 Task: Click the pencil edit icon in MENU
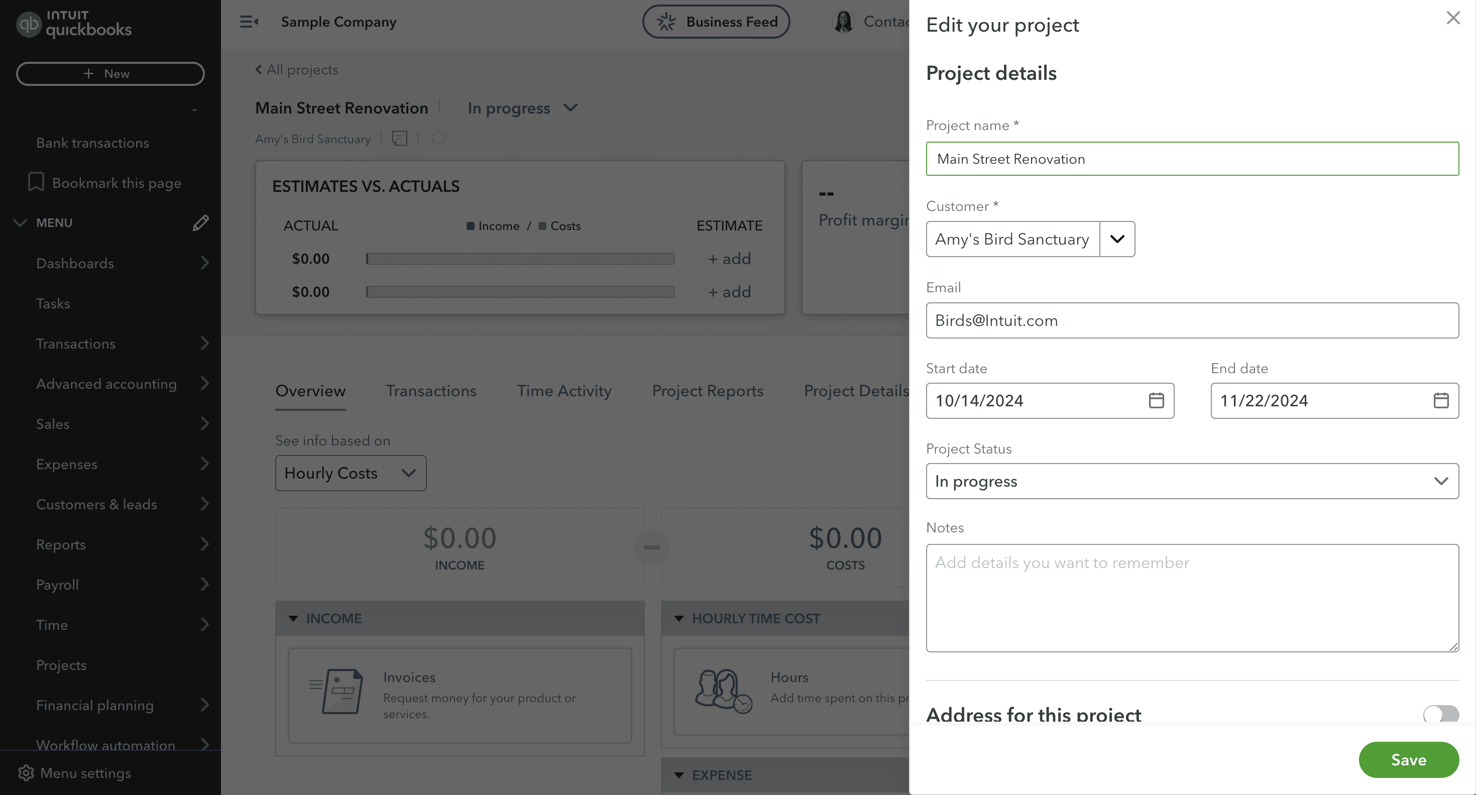(x=200, y=223)
